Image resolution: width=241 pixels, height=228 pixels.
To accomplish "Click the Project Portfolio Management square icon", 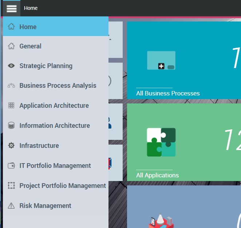I will tap(11, 186).
